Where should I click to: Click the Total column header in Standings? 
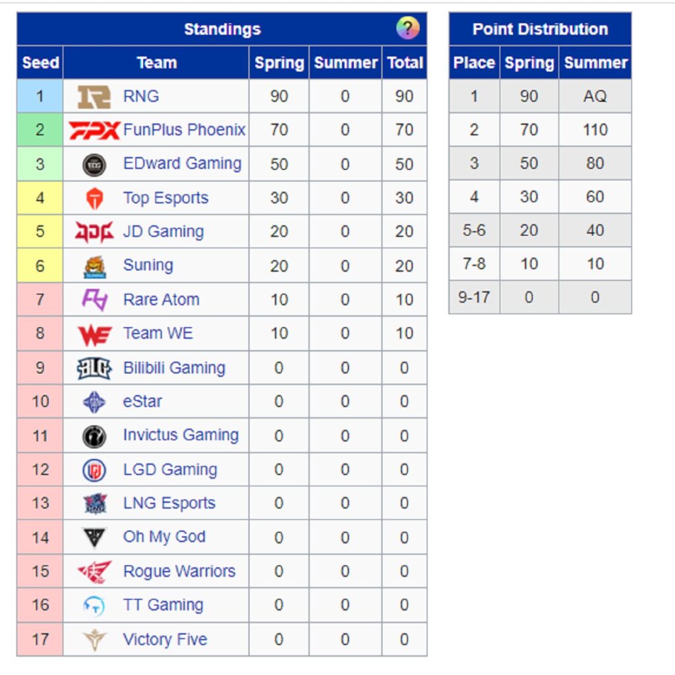[x=405, y=63]
